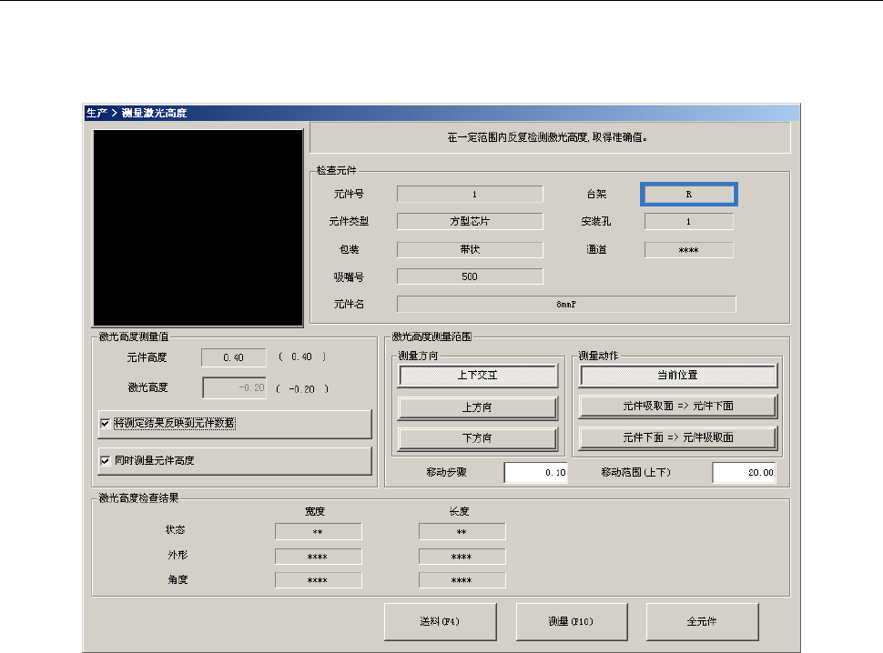The width and height of the screenshot is (883, 653).
Task: Click the 移动范围(上下) input field
Action: point(744,472)
